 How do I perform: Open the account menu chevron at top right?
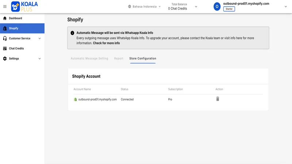(x=286, y=7)
